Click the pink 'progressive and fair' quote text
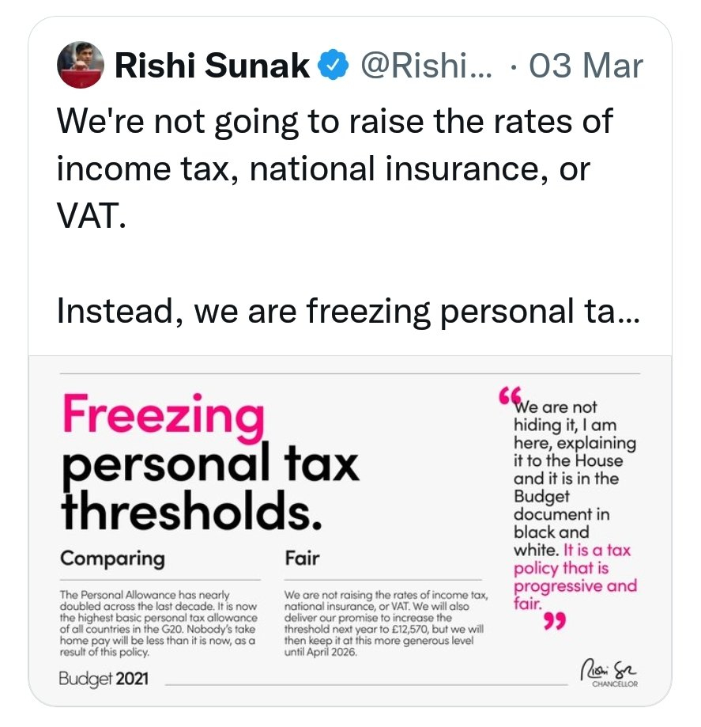The width and height of the screenshot is (701, 727). (575, 577)
